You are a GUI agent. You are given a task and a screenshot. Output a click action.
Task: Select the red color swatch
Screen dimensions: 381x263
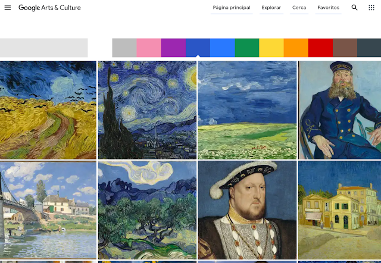pyautogui.click(x=320, y=48)
